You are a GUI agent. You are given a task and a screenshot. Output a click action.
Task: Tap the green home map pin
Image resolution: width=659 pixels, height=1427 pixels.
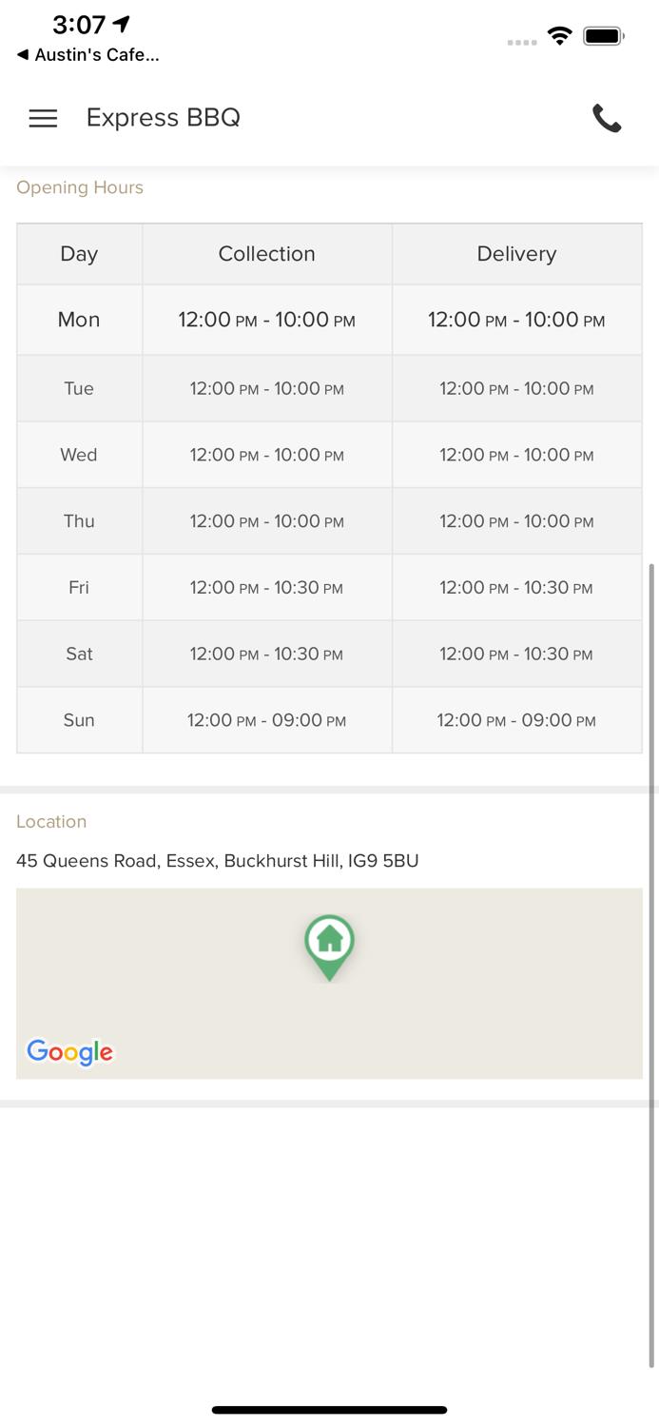[x=329, y=945]
